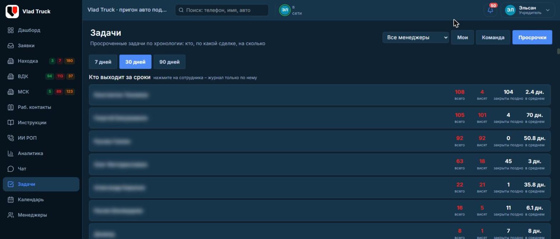Image resolution: width=560 pixels, height=239 pixels.
Task: Select the 7 дней period filter
Action: click(103, 62)
